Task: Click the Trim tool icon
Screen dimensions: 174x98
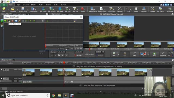Action: [128, 10]
